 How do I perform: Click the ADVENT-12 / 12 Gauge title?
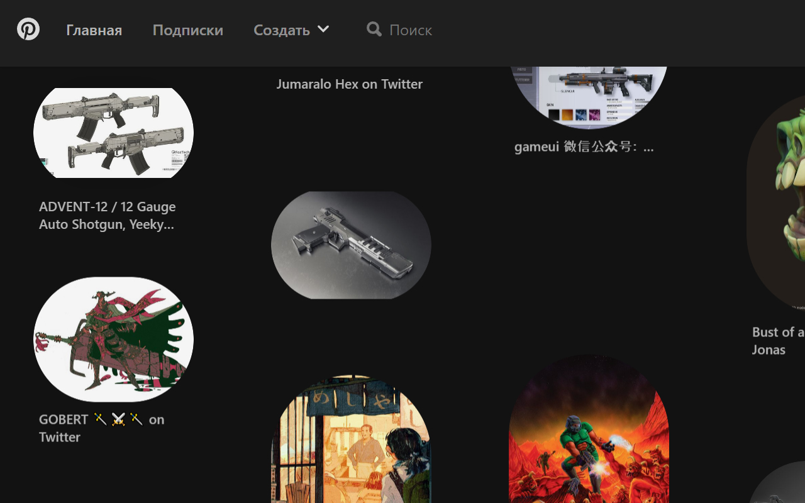(108, 216)
